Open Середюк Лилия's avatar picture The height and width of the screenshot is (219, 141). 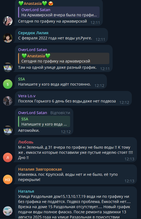point(8,38)
